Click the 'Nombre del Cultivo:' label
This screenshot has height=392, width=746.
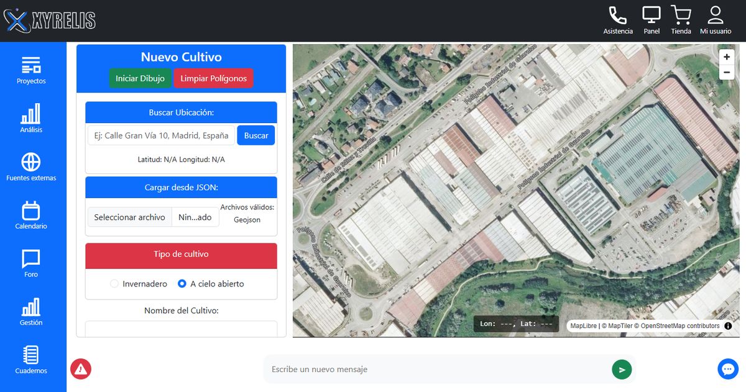182,311
